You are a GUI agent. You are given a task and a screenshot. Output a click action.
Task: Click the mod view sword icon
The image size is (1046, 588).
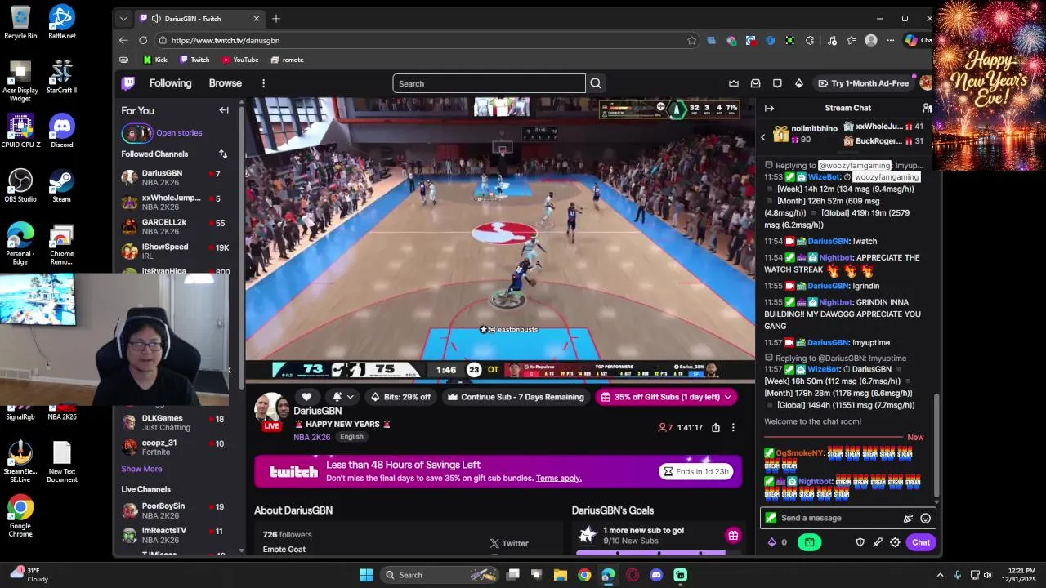point(878,542)
